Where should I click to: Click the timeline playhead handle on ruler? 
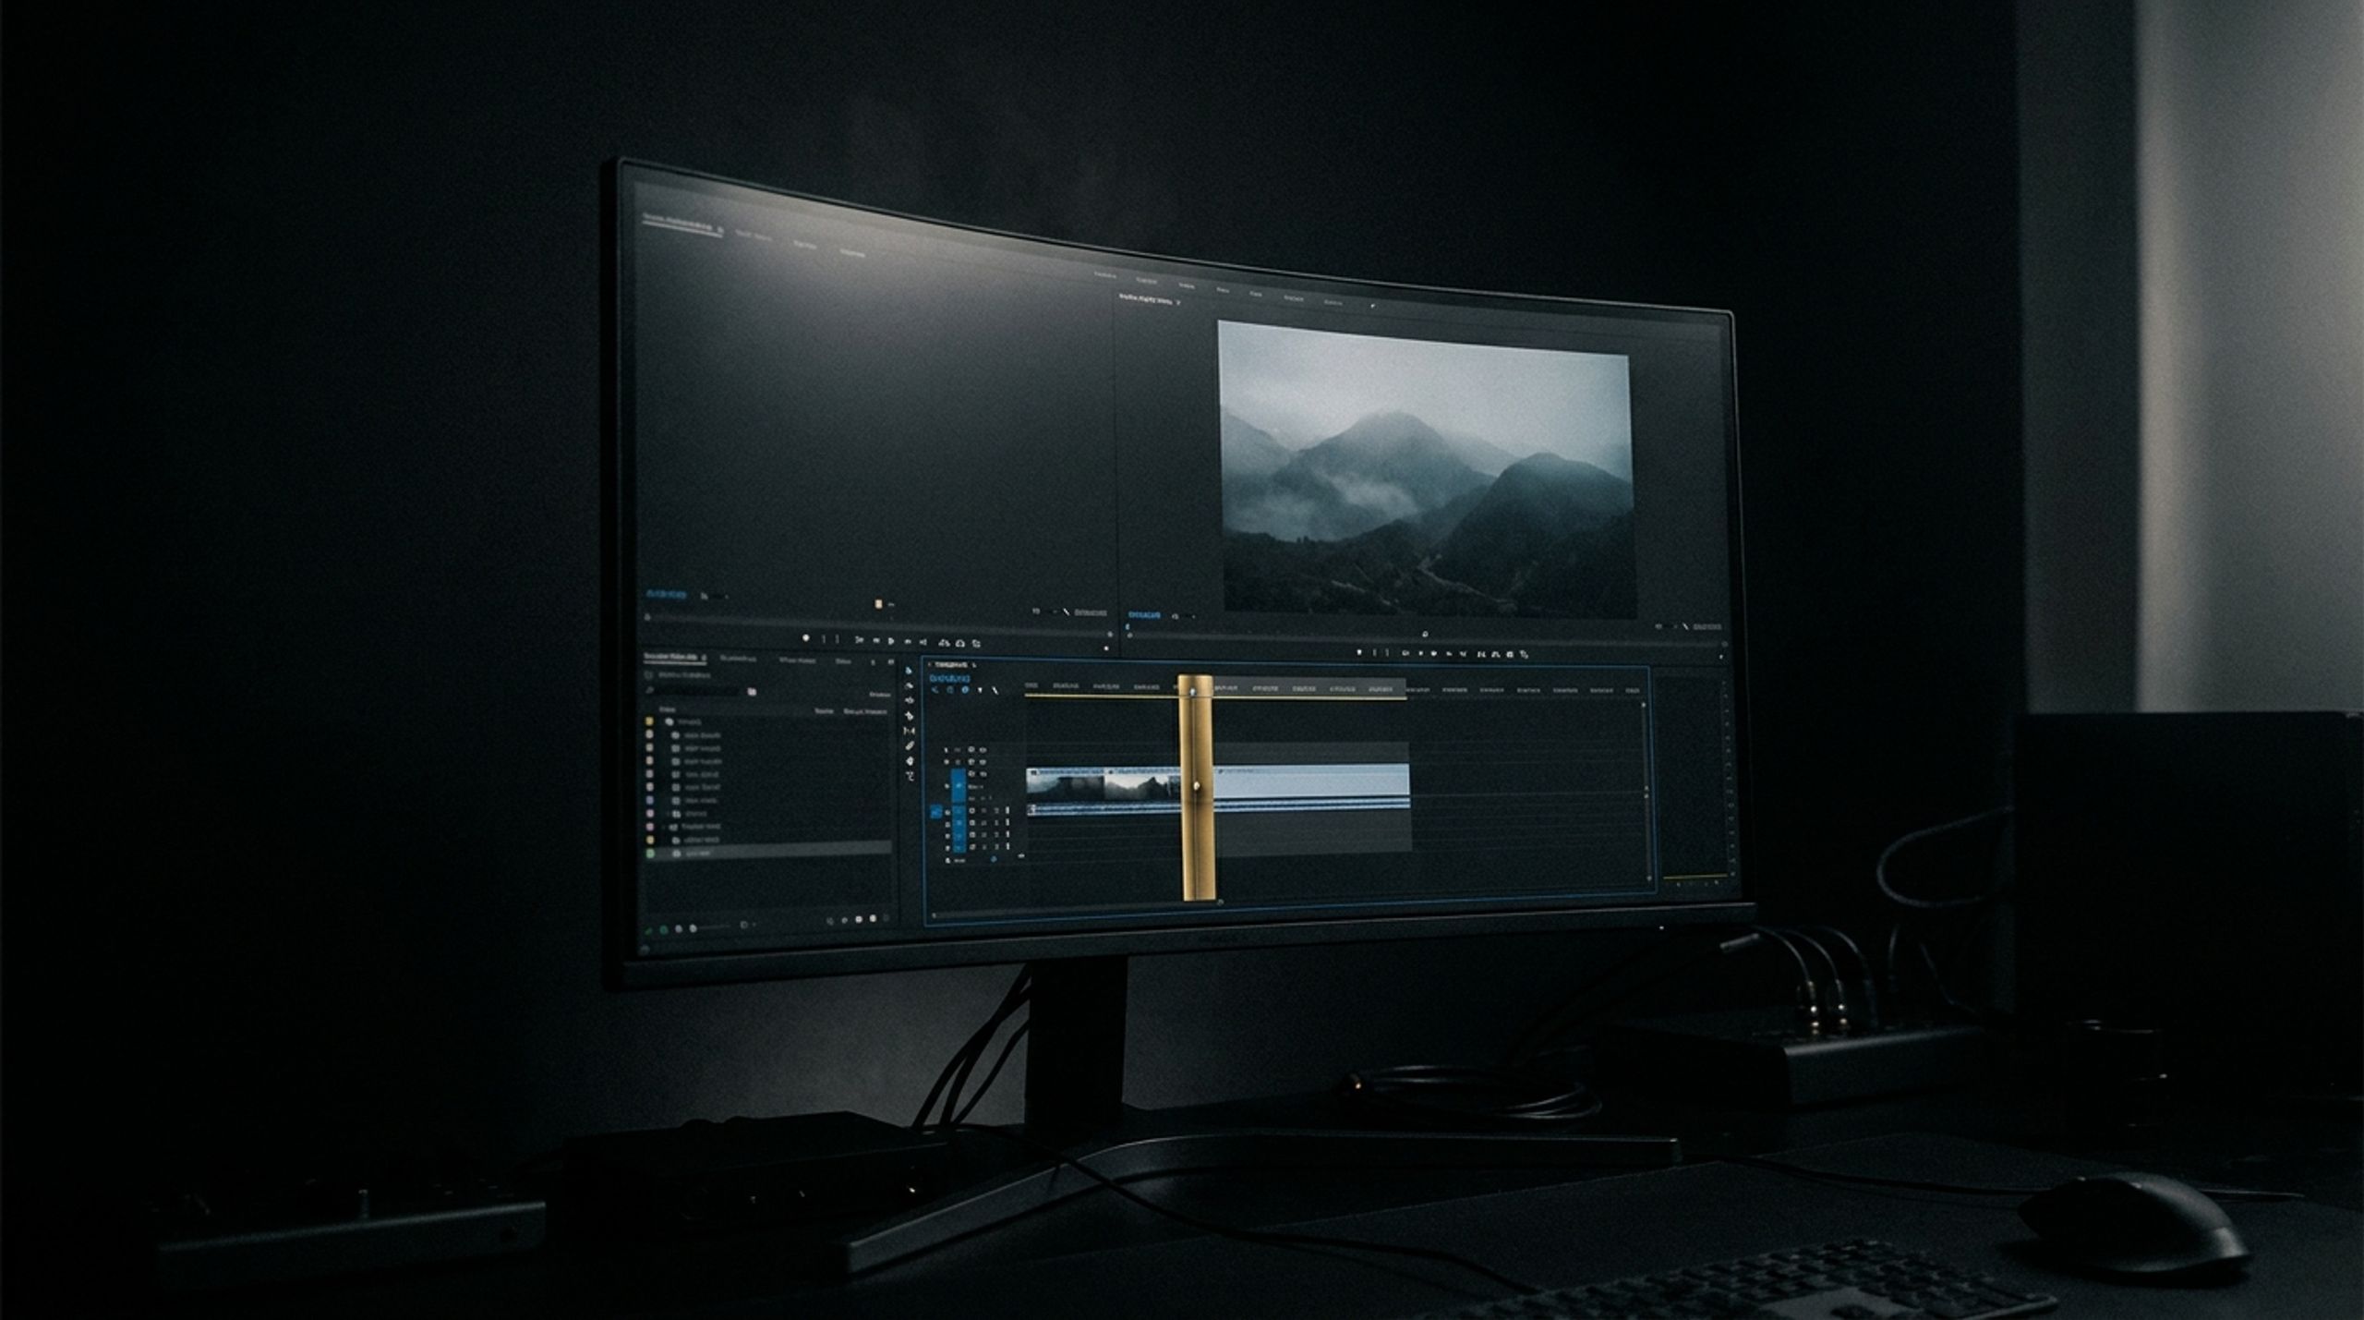[x=1193, y=690]
